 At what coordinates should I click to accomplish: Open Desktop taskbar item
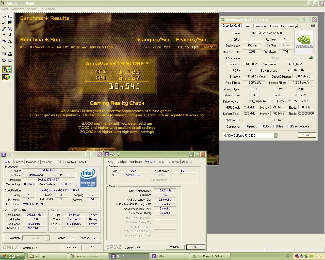point(48,256)
